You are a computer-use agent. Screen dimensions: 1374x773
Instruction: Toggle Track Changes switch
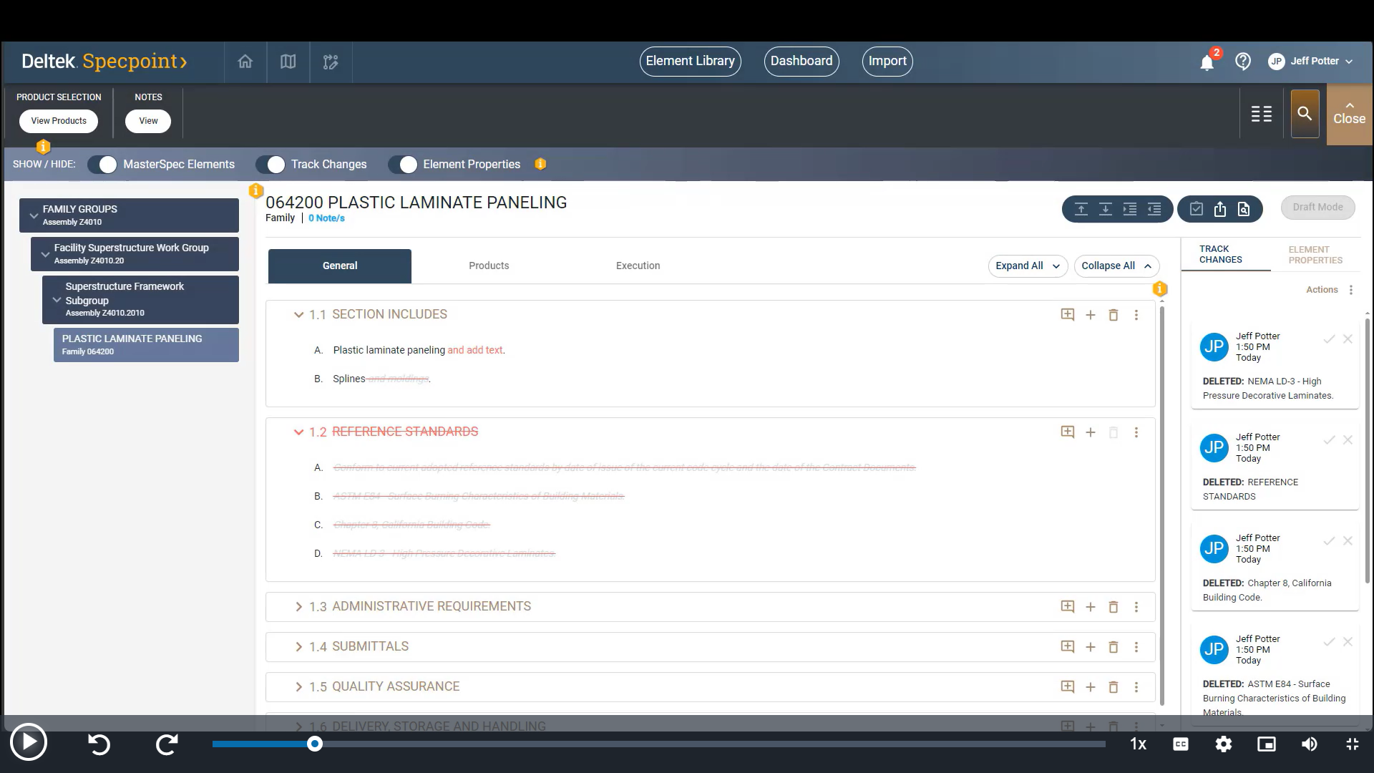271,165
